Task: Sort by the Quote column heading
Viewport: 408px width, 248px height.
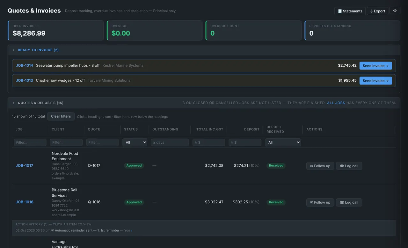Action: [94, 129]
